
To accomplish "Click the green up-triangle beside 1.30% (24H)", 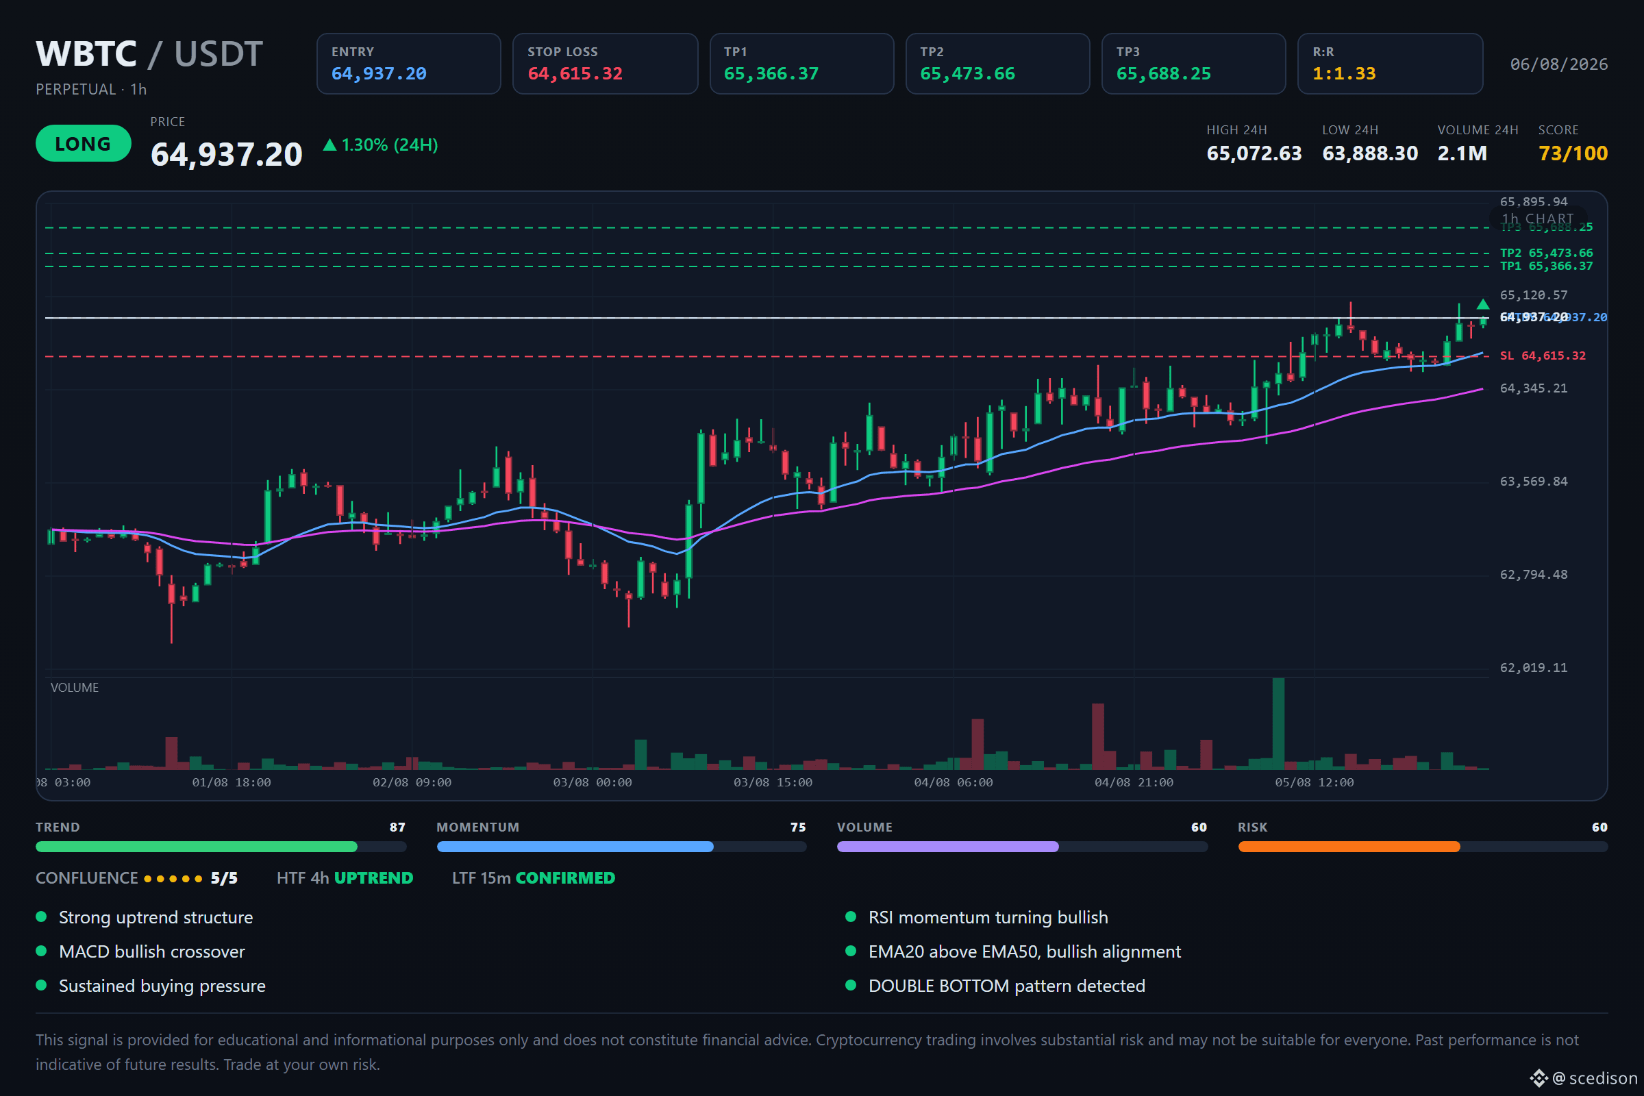I will tap(330, 145).
